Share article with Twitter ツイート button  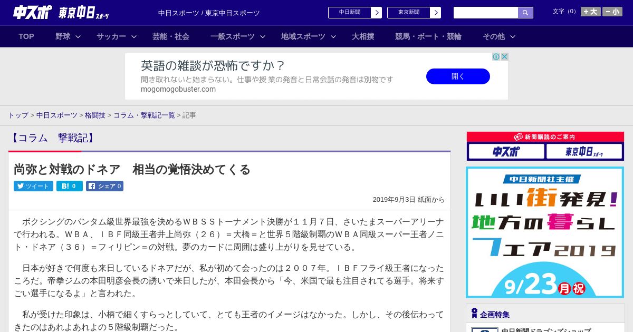tap(33, 186)
